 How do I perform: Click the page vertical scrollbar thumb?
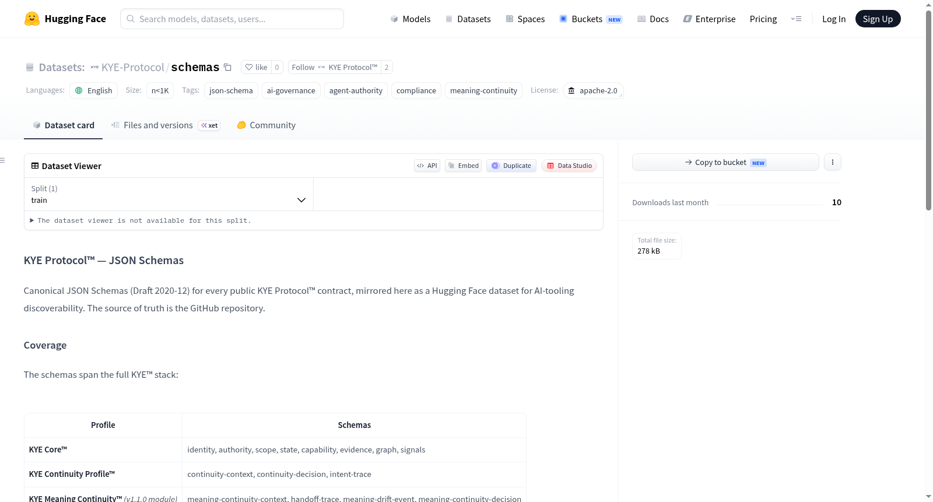point(928,110)
